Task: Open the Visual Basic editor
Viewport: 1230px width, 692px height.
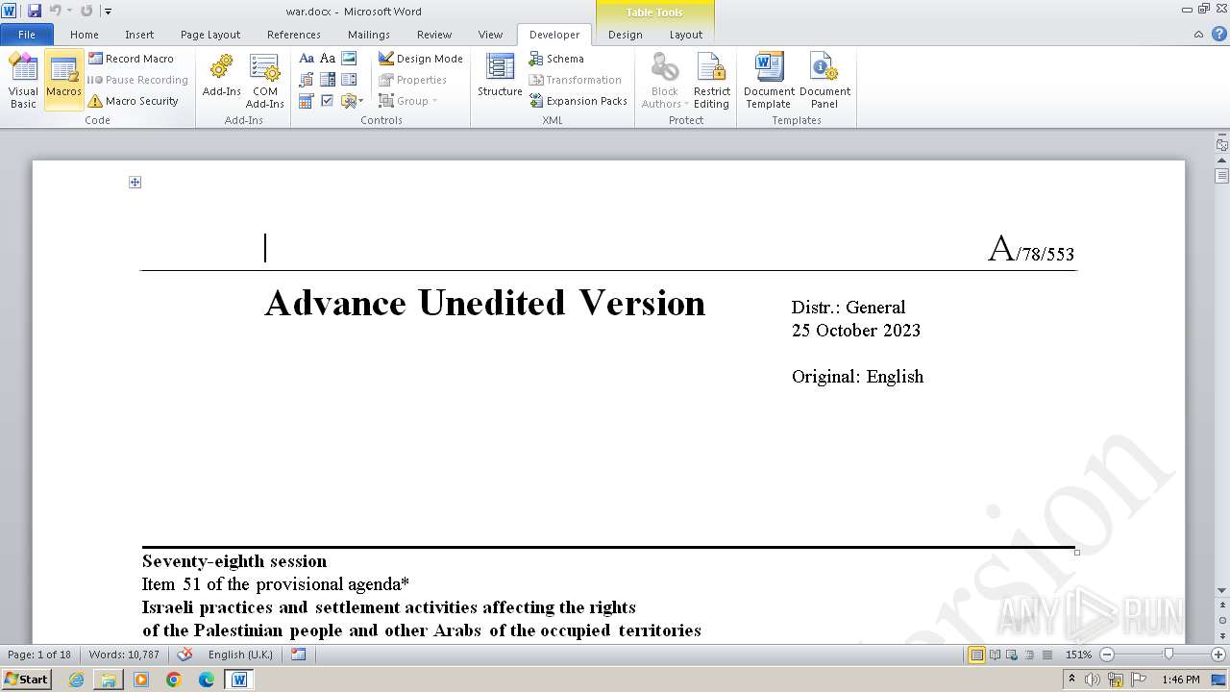Action: click(x=23, y=81)
